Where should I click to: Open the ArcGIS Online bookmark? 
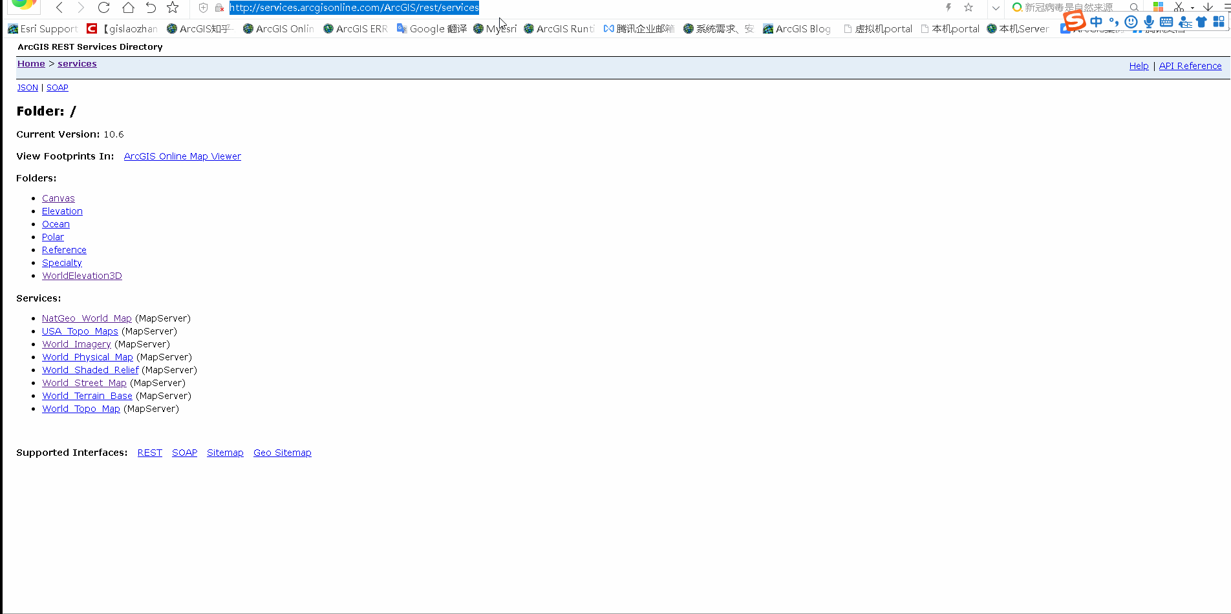coord(279,28)
